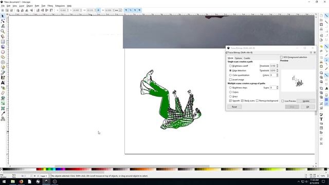This screenshot has width=329, height=185.
Task: Open the Windows Start button
Action: coord(4,181)
